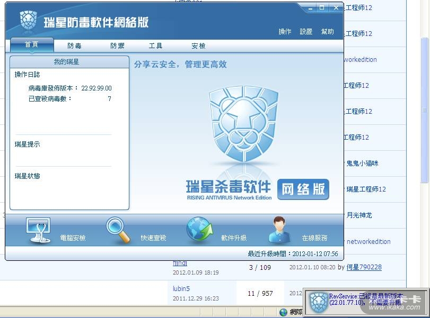
Task: Click 瑞星工程师12 in background forum
Action: click(x=366, y=189)
